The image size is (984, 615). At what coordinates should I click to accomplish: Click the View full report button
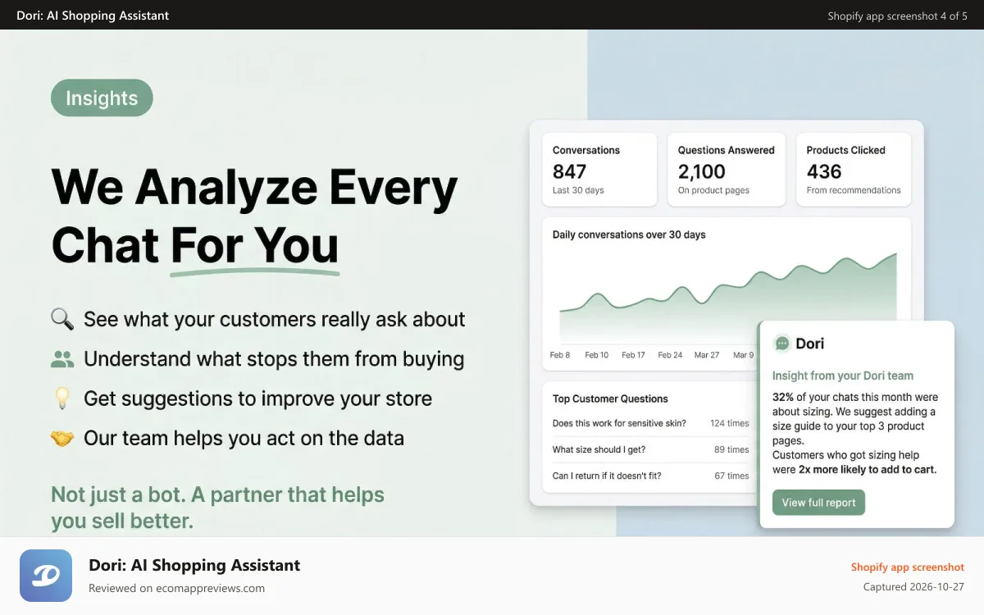(x=818, y=503)
